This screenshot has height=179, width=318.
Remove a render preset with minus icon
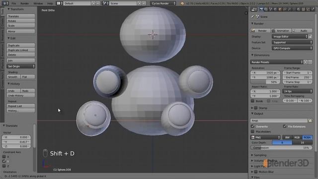pyautogui.click(x=310, y=62)
